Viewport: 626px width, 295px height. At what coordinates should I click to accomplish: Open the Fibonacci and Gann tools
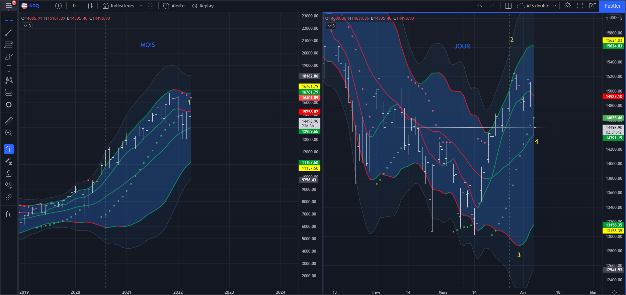coord(9,44)
